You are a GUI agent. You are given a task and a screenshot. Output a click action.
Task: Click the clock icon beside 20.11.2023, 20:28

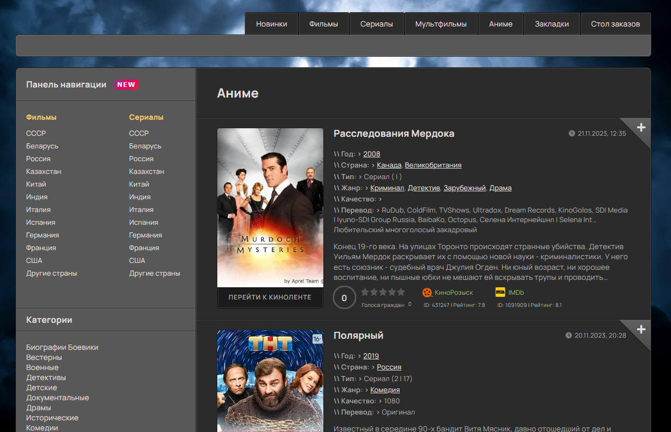(569, 336)
